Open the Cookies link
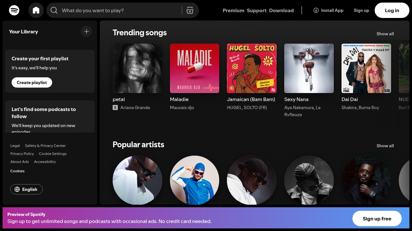Image resolution: width=412 pixels, height=231 pixels. click(17, 171)
